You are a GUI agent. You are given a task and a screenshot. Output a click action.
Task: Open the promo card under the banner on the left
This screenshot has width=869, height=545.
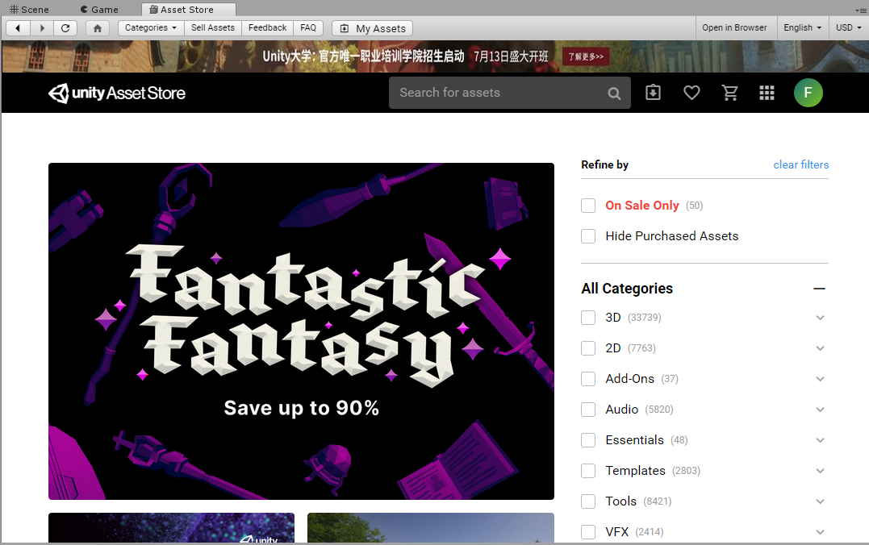click(x=171, y=528)
